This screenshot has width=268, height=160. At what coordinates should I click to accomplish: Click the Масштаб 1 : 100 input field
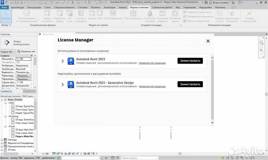[x=23, y=59]
